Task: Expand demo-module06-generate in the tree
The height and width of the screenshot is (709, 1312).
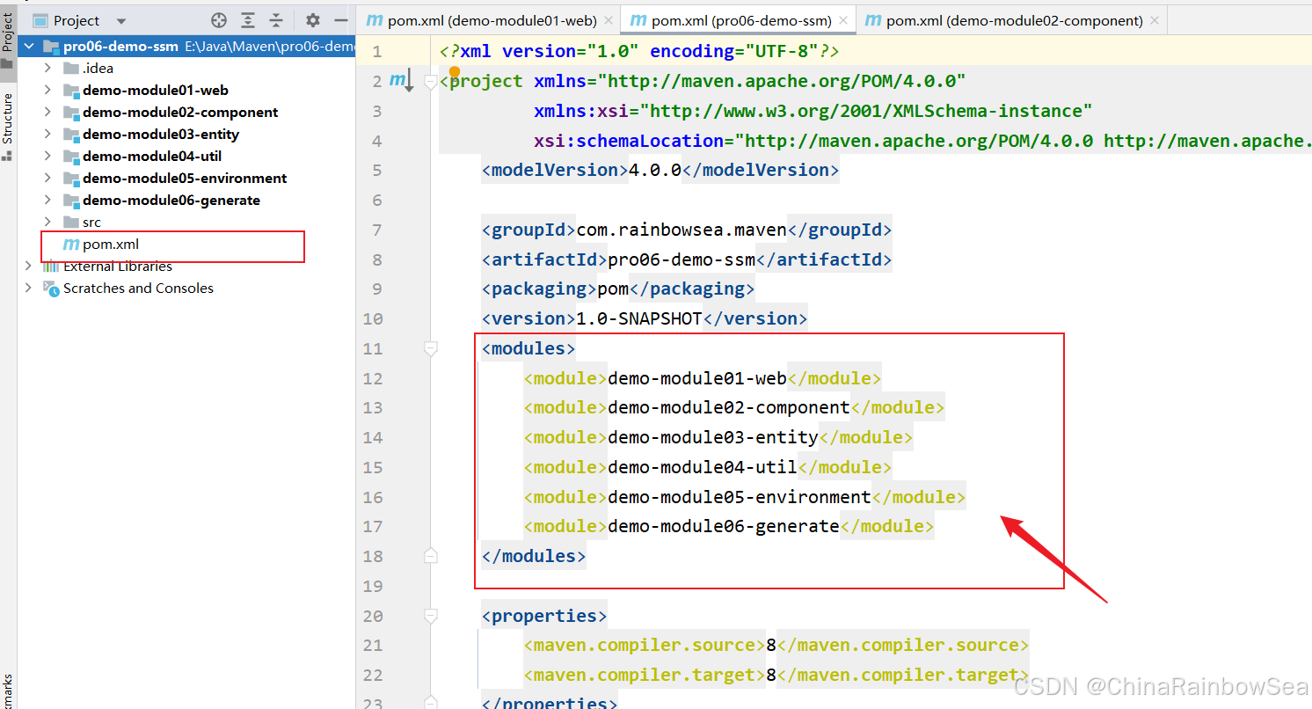Action: click(49, 200)
